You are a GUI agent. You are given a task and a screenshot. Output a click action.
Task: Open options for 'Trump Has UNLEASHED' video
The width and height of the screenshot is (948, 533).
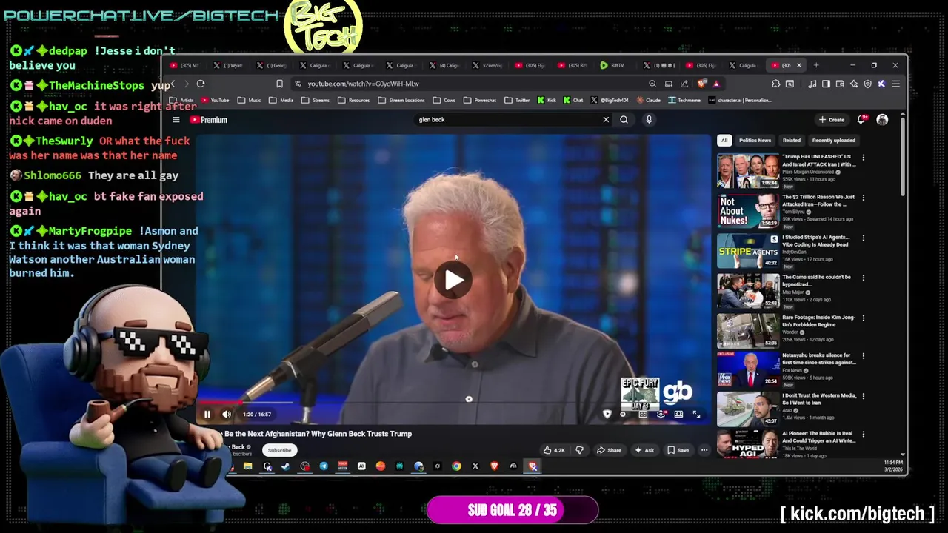click(863, 158)
